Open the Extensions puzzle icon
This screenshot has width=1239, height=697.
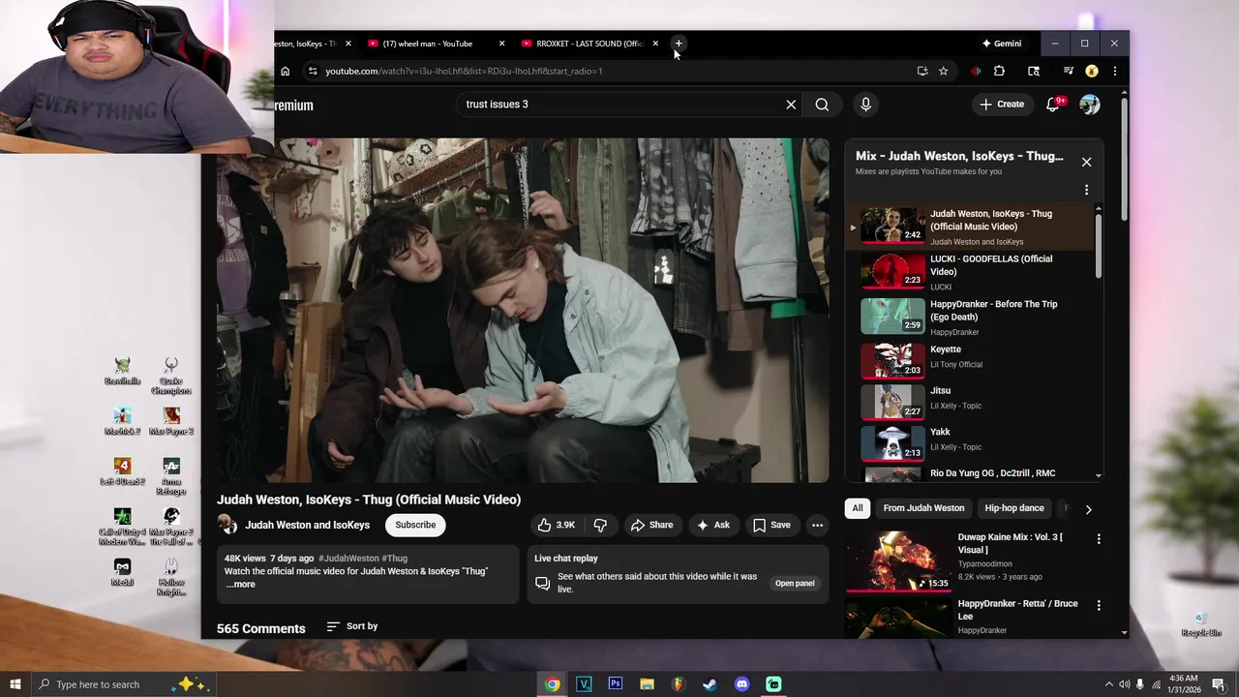(x=999, y=71)
